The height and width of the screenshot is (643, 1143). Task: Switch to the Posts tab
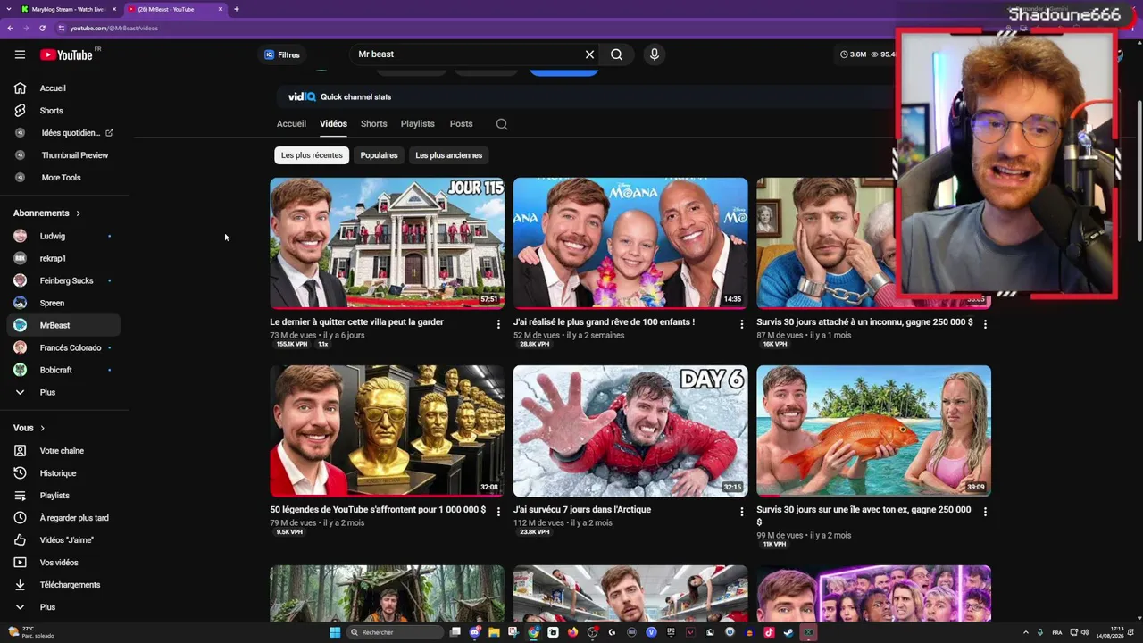[461, 124]
